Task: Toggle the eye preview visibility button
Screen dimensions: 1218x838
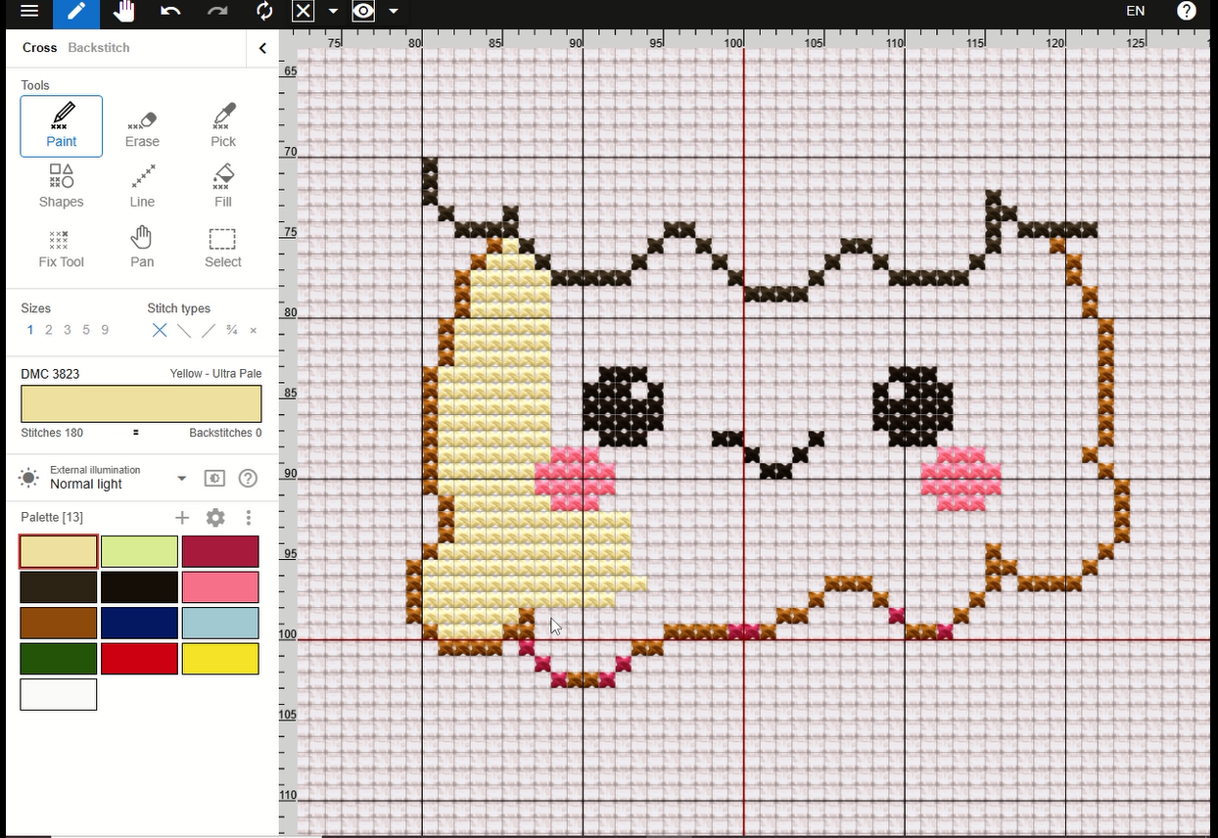Action: click(363, 11)
